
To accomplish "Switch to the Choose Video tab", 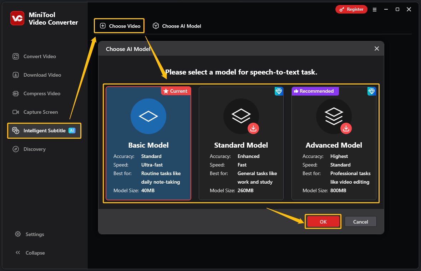I will click(x=119, y=26).
